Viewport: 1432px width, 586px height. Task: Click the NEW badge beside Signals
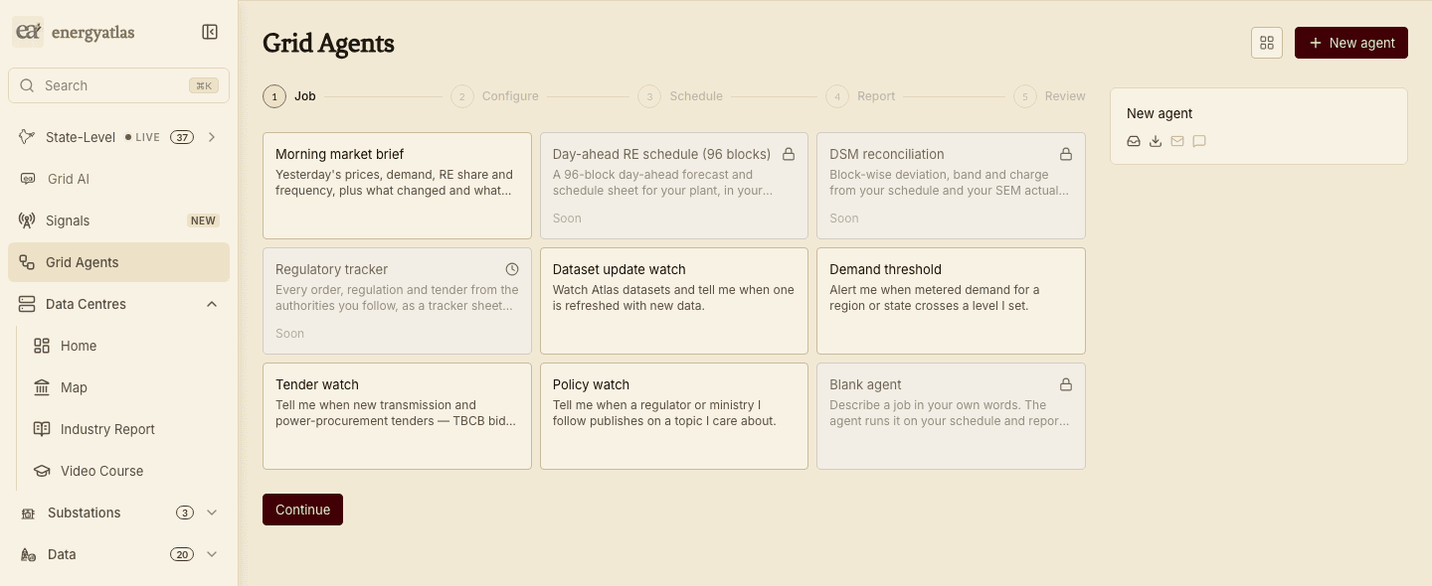[x=203, y=220]
